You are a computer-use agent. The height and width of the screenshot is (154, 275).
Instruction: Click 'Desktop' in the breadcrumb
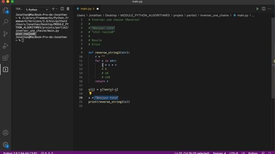pyautogui.click(x=111, y=15)
